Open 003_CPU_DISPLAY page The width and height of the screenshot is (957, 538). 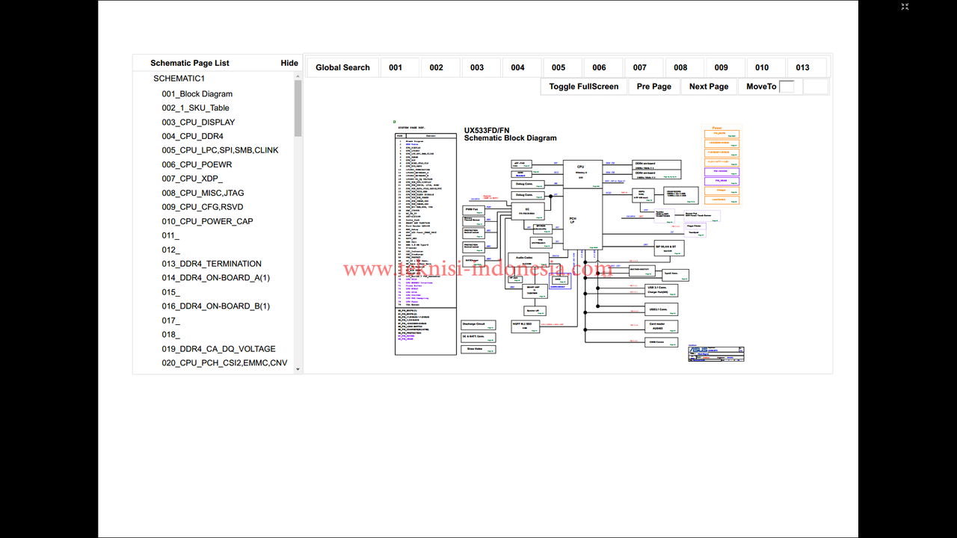(x=199, y=123)
